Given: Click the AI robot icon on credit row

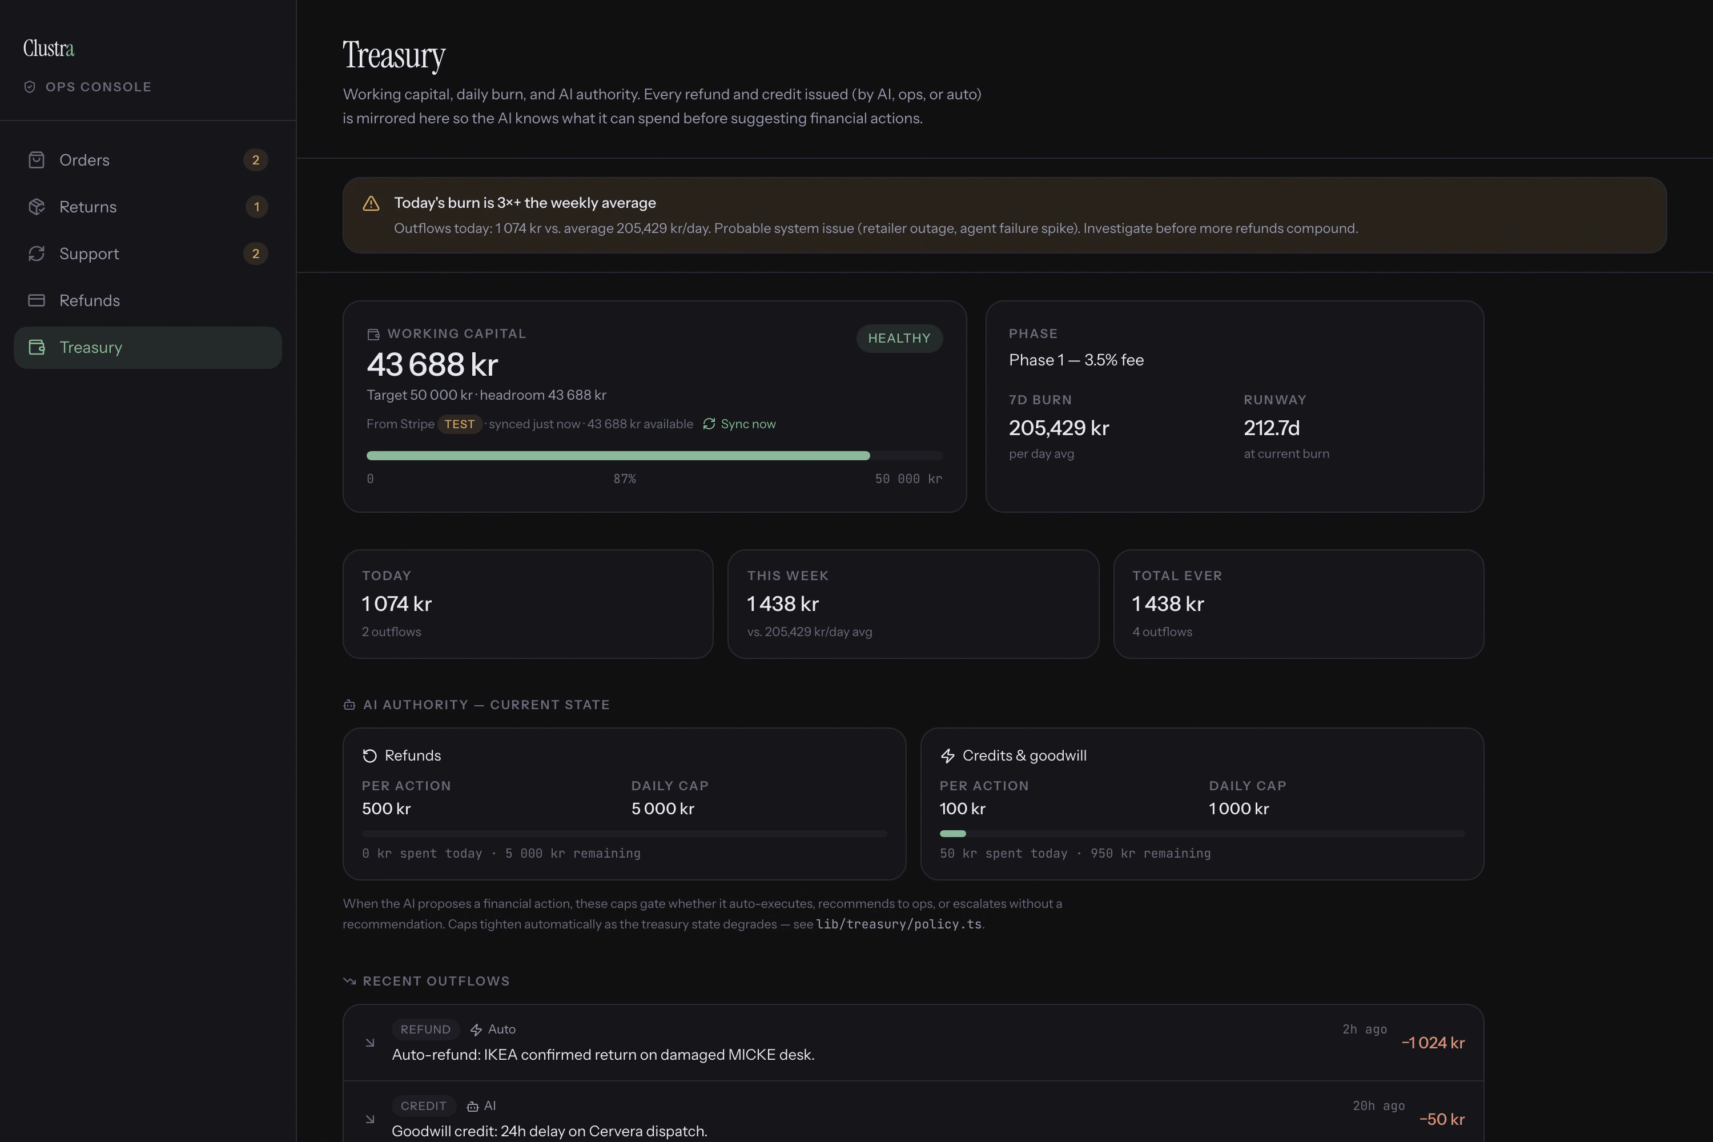Looking at the screenshot, I should pyautogui.click(x=473, y=1107).
